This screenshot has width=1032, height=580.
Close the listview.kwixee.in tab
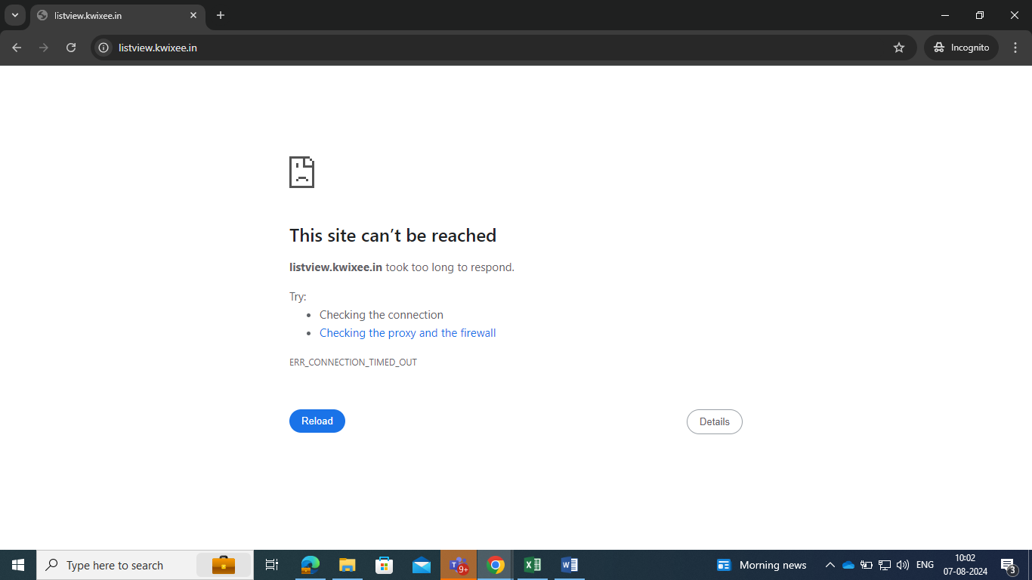point(193,15)
